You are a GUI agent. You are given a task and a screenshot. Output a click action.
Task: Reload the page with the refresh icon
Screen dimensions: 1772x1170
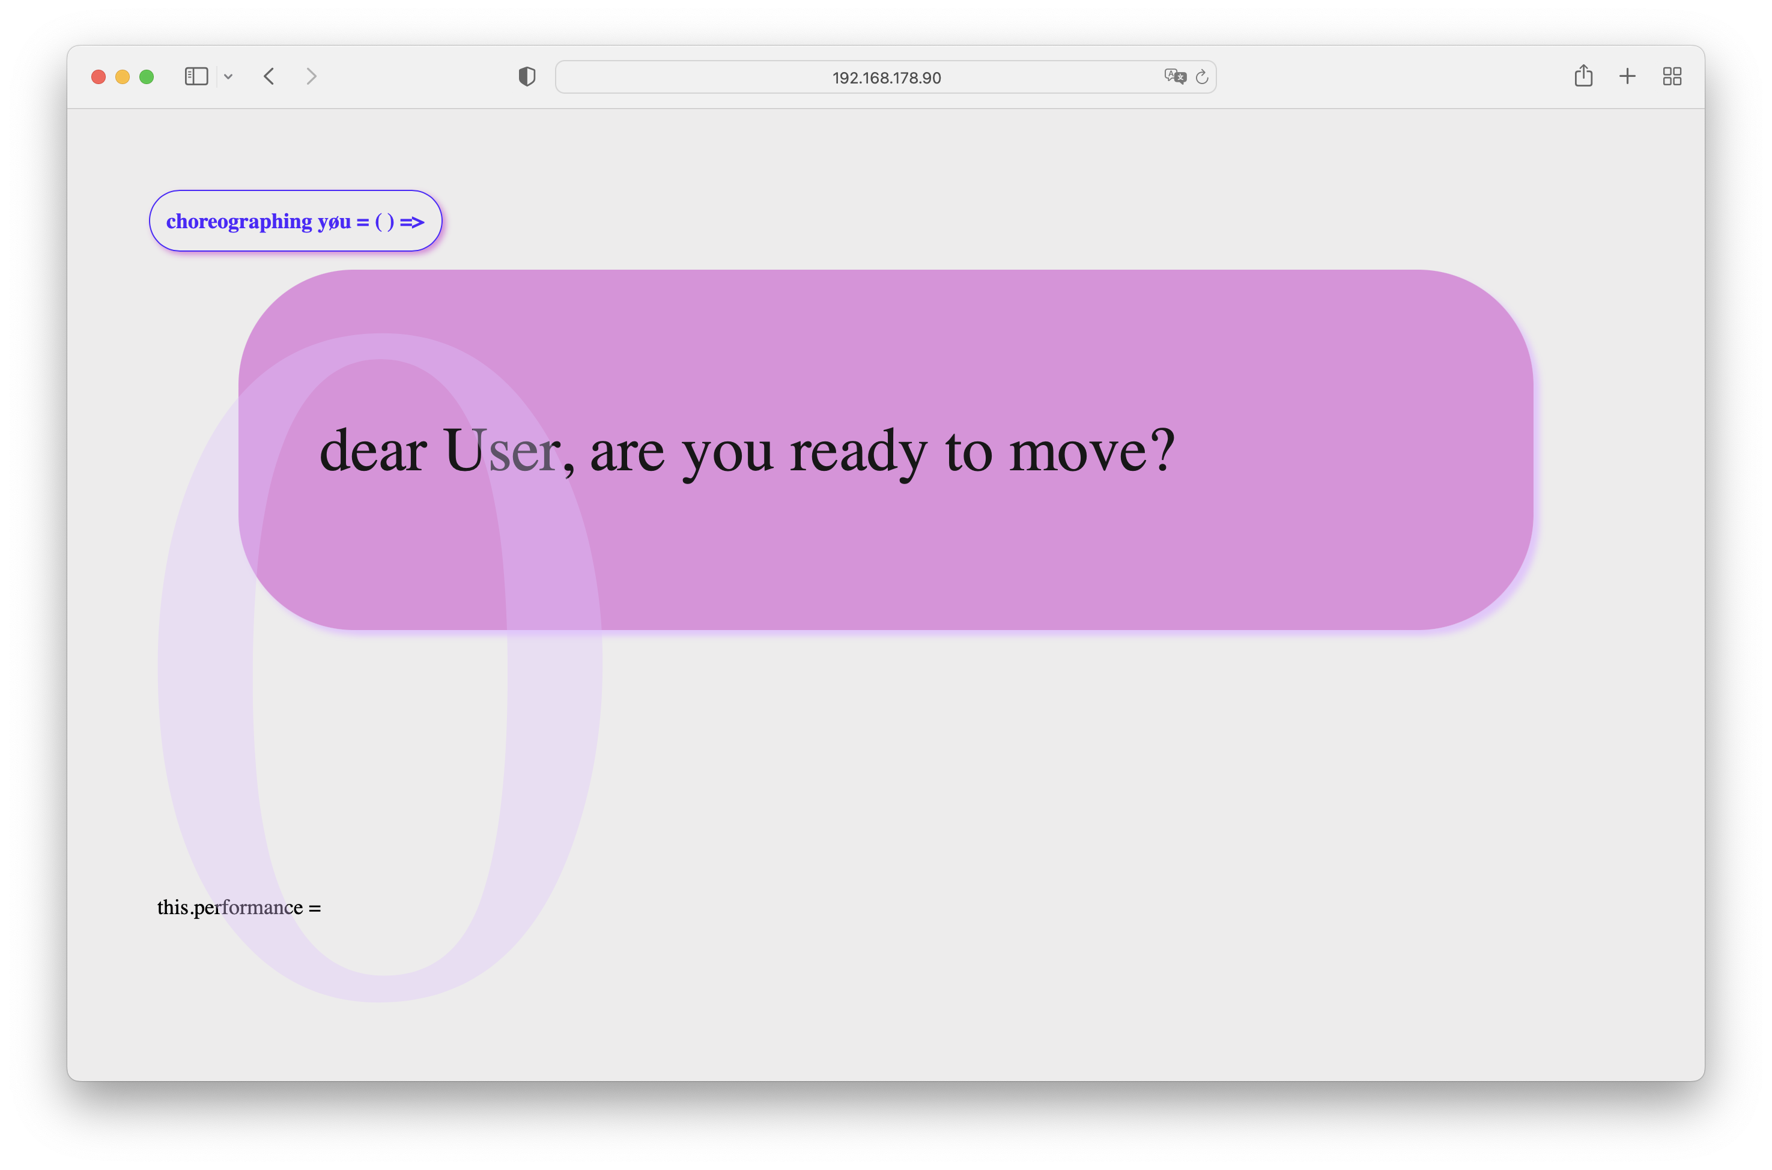[1202, 77]
